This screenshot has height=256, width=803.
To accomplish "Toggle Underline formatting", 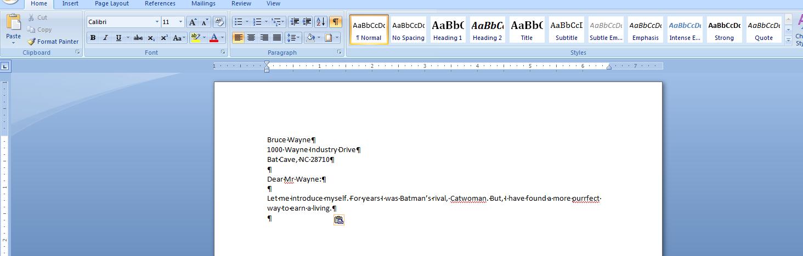I will coord(118,38).
